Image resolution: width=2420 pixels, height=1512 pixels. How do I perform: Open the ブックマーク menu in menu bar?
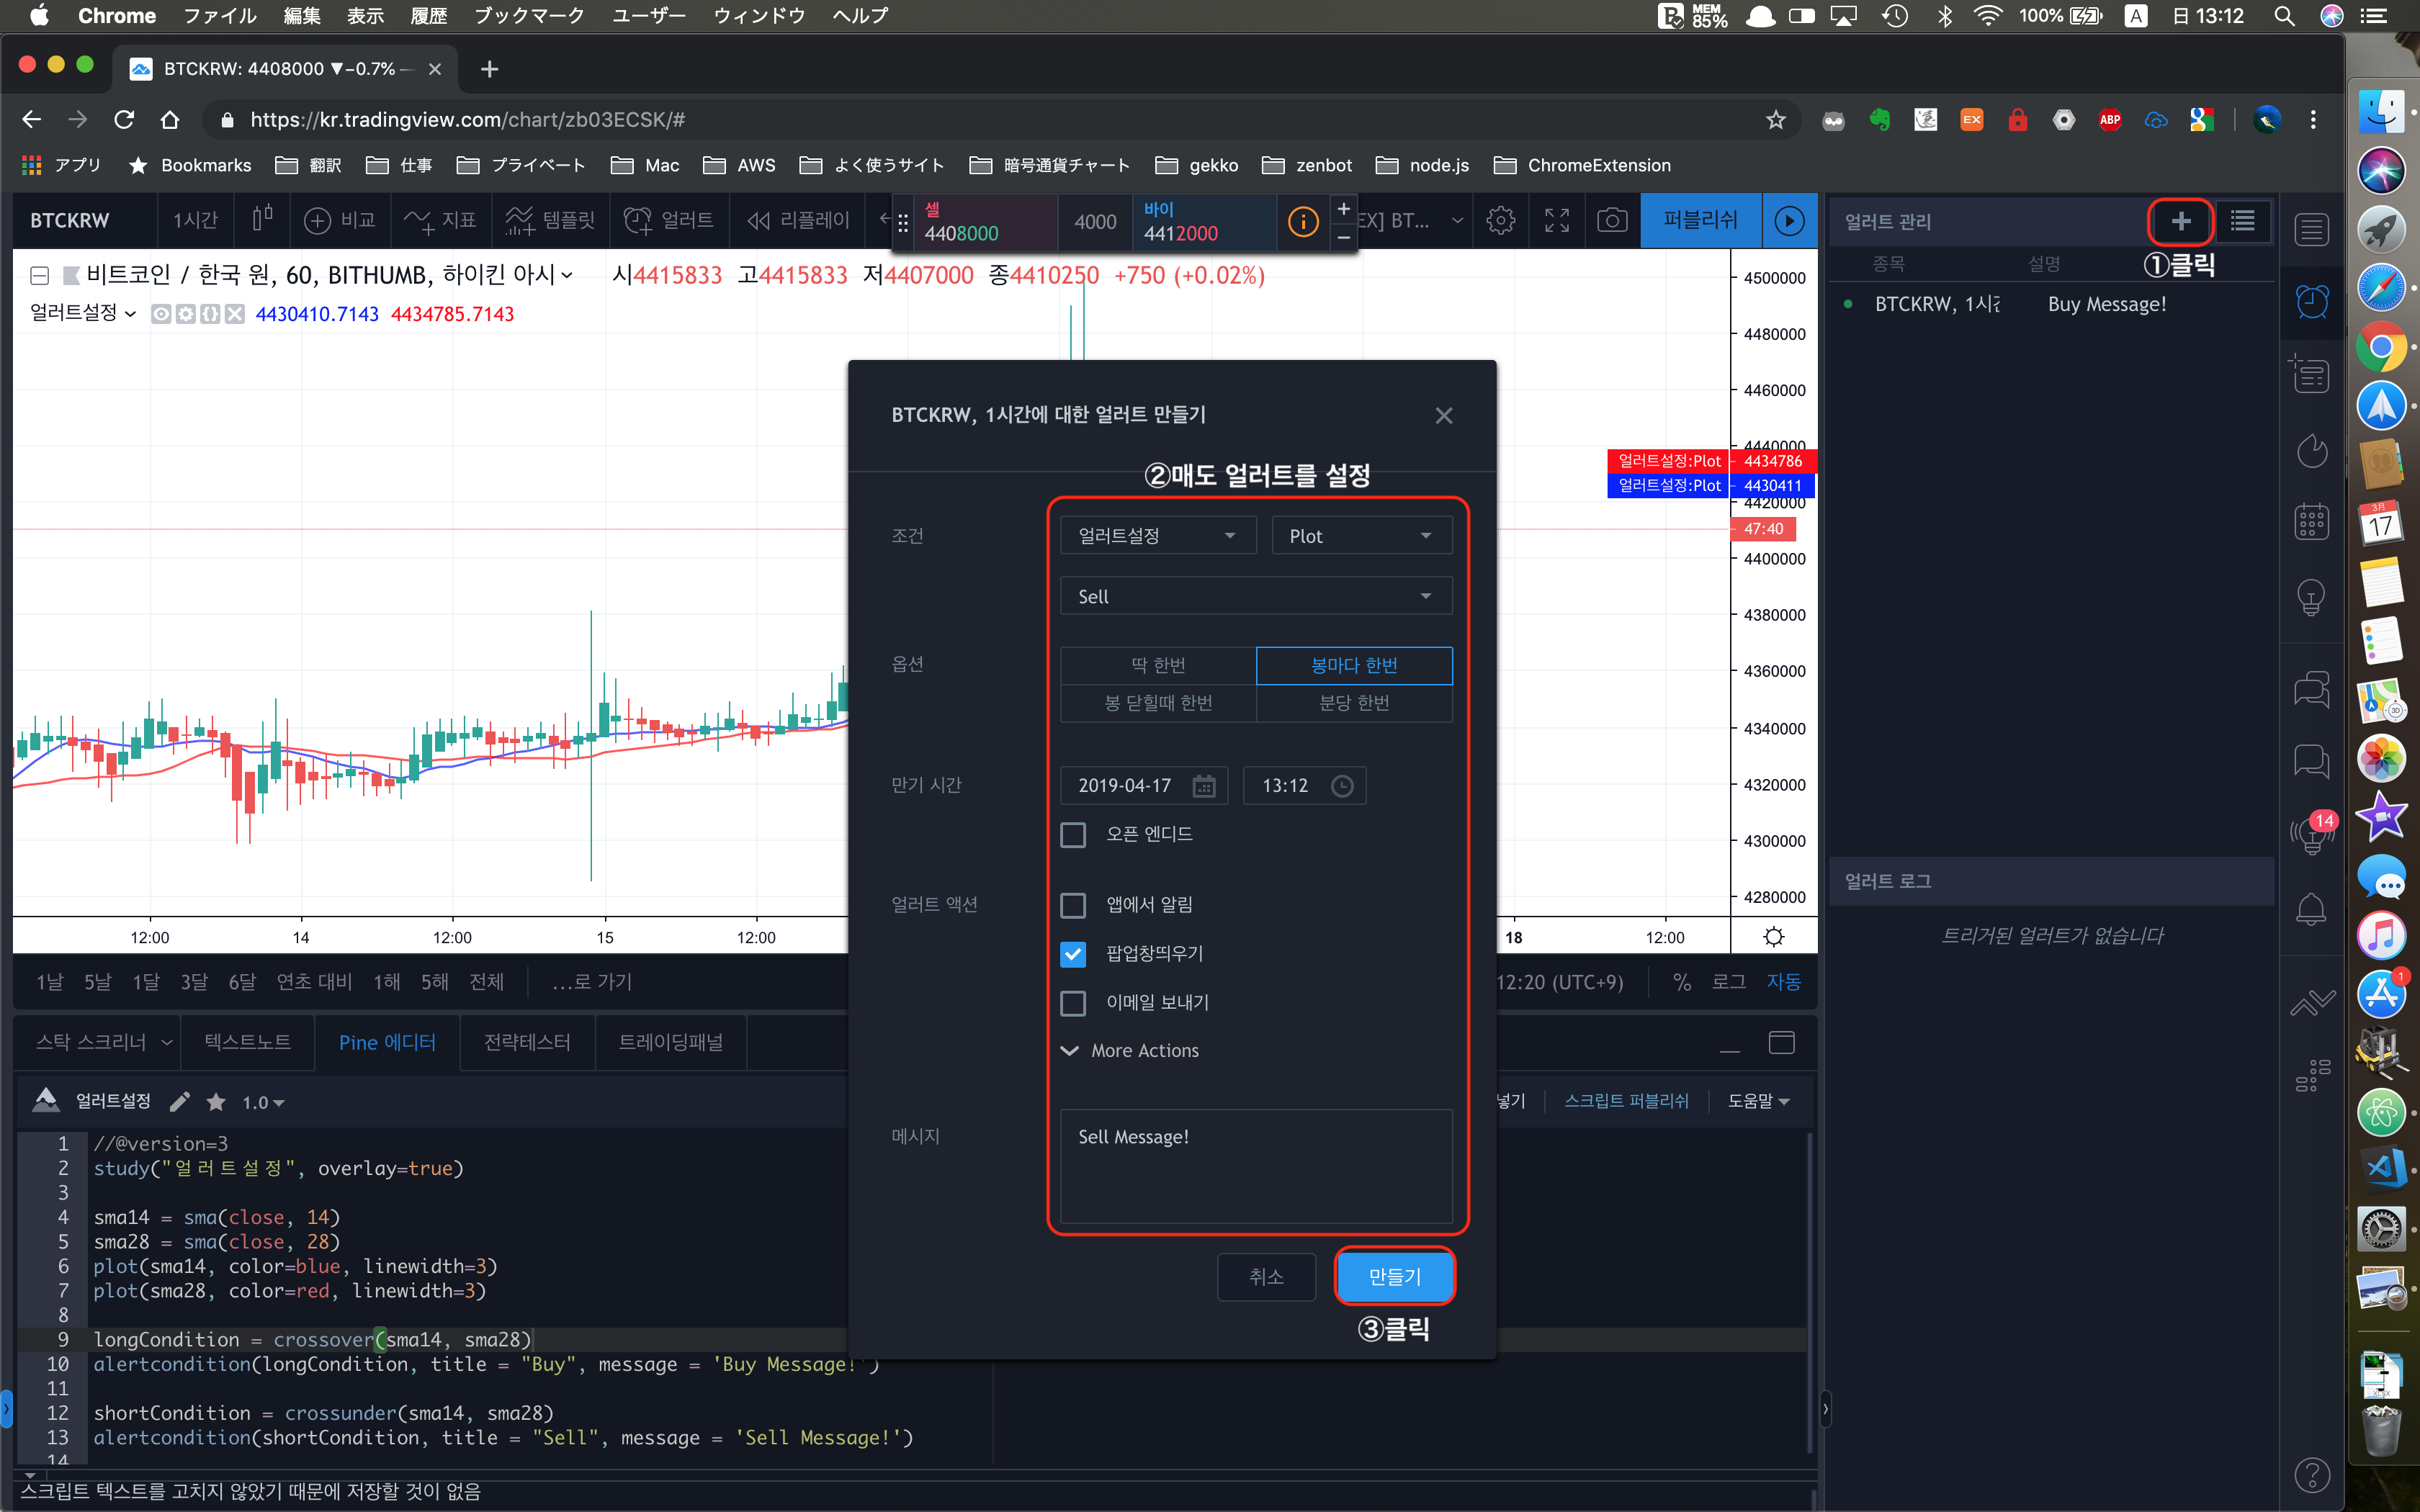[x=529, y=16]
